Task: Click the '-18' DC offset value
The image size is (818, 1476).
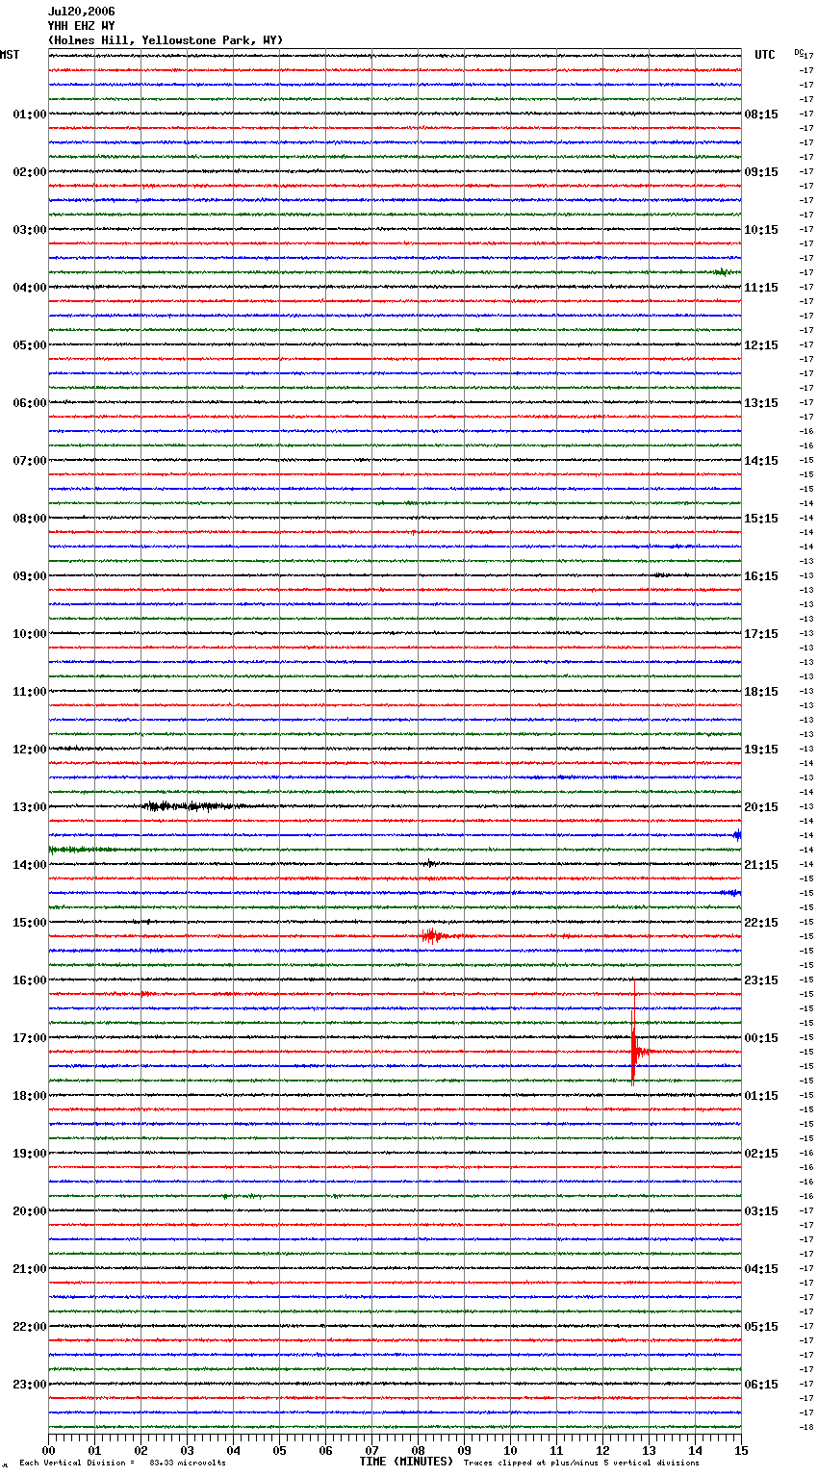Action: click(x=806, y=1427)
